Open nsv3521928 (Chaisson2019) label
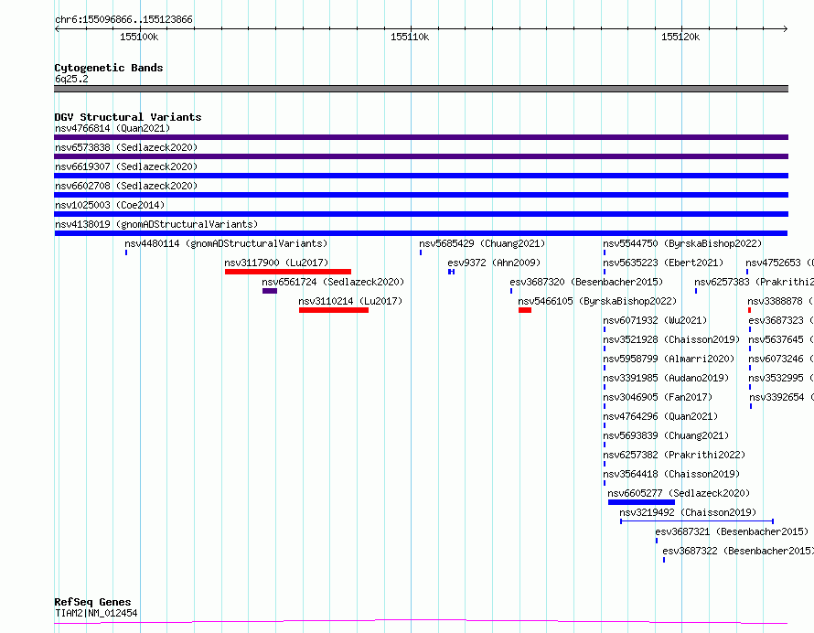 pyautogui.click(x=671, y=339)
